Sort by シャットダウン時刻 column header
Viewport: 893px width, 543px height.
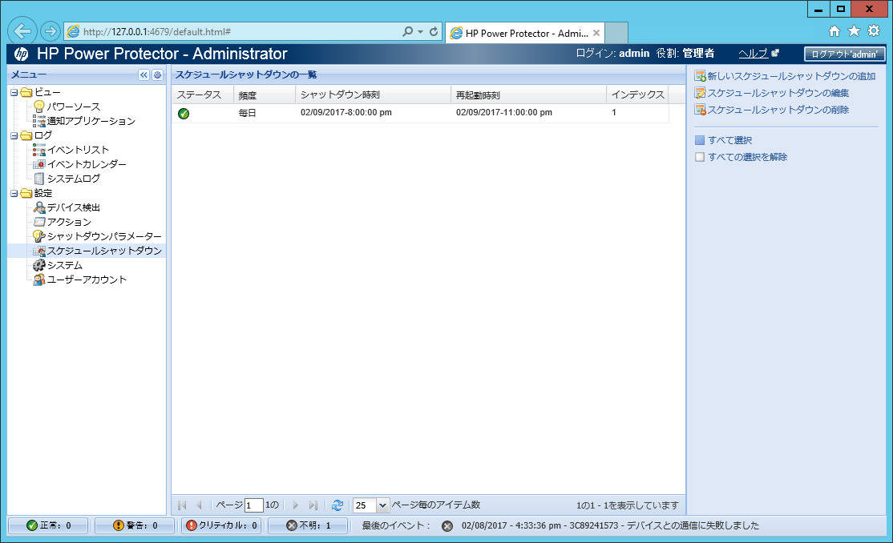373,95
